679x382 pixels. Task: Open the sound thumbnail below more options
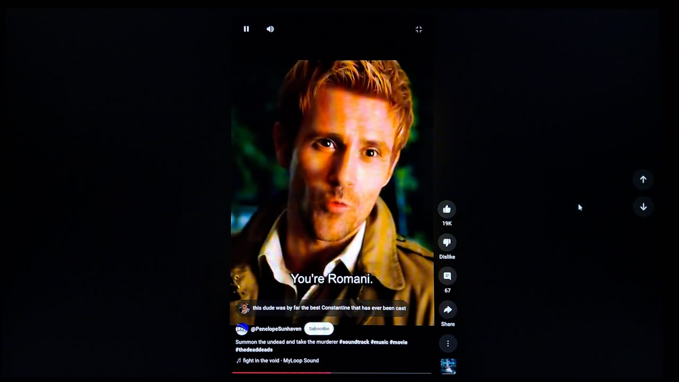[x=448, y=367]
